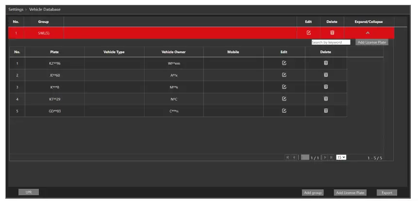Edit the K***8 license plate row
Image resolution: width=418 pixels, height=201 pixels.
pyautogui.click(x=284, y=87)
